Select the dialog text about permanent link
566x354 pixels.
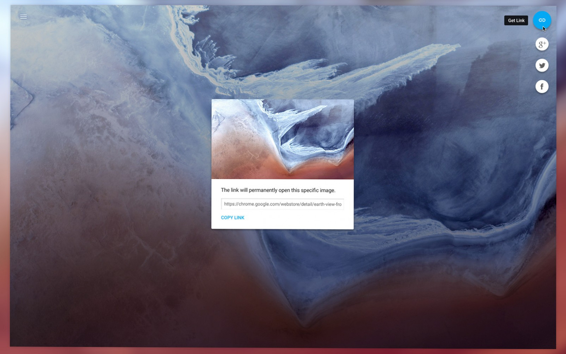click(279, 190)
